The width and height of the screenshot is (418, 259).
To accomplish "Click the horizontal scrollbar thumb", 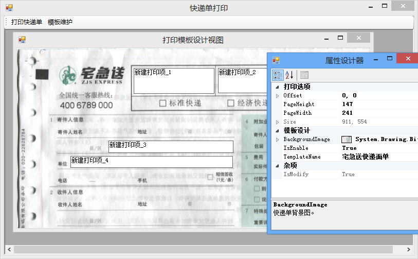I will pos(203,249).
